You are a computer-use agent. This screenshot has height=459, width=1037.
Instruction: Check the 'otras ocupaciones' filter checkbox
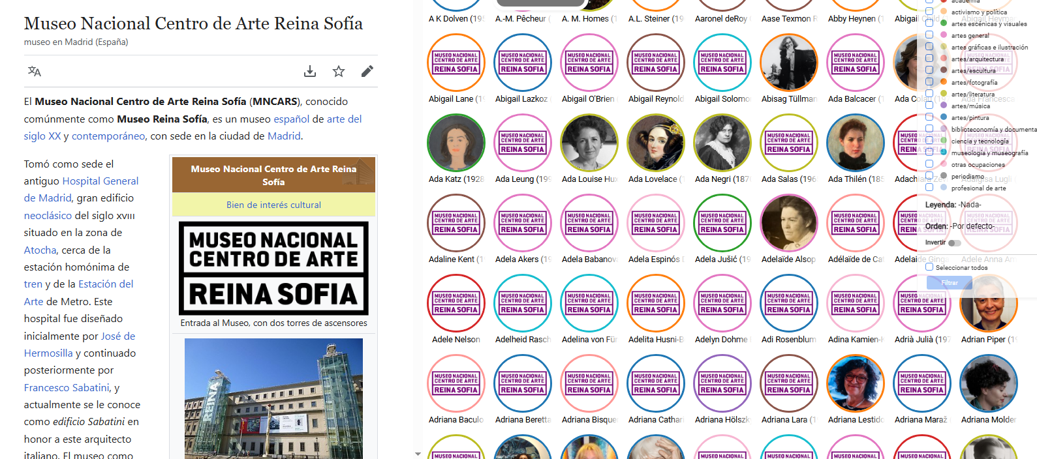[929, 164]
